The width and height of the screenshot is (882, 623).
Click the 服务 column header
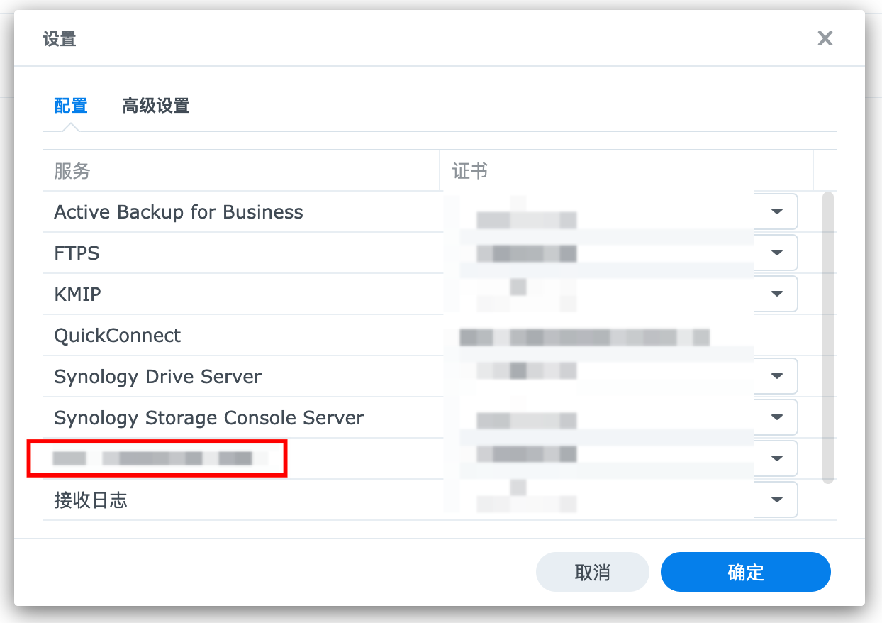72,171
